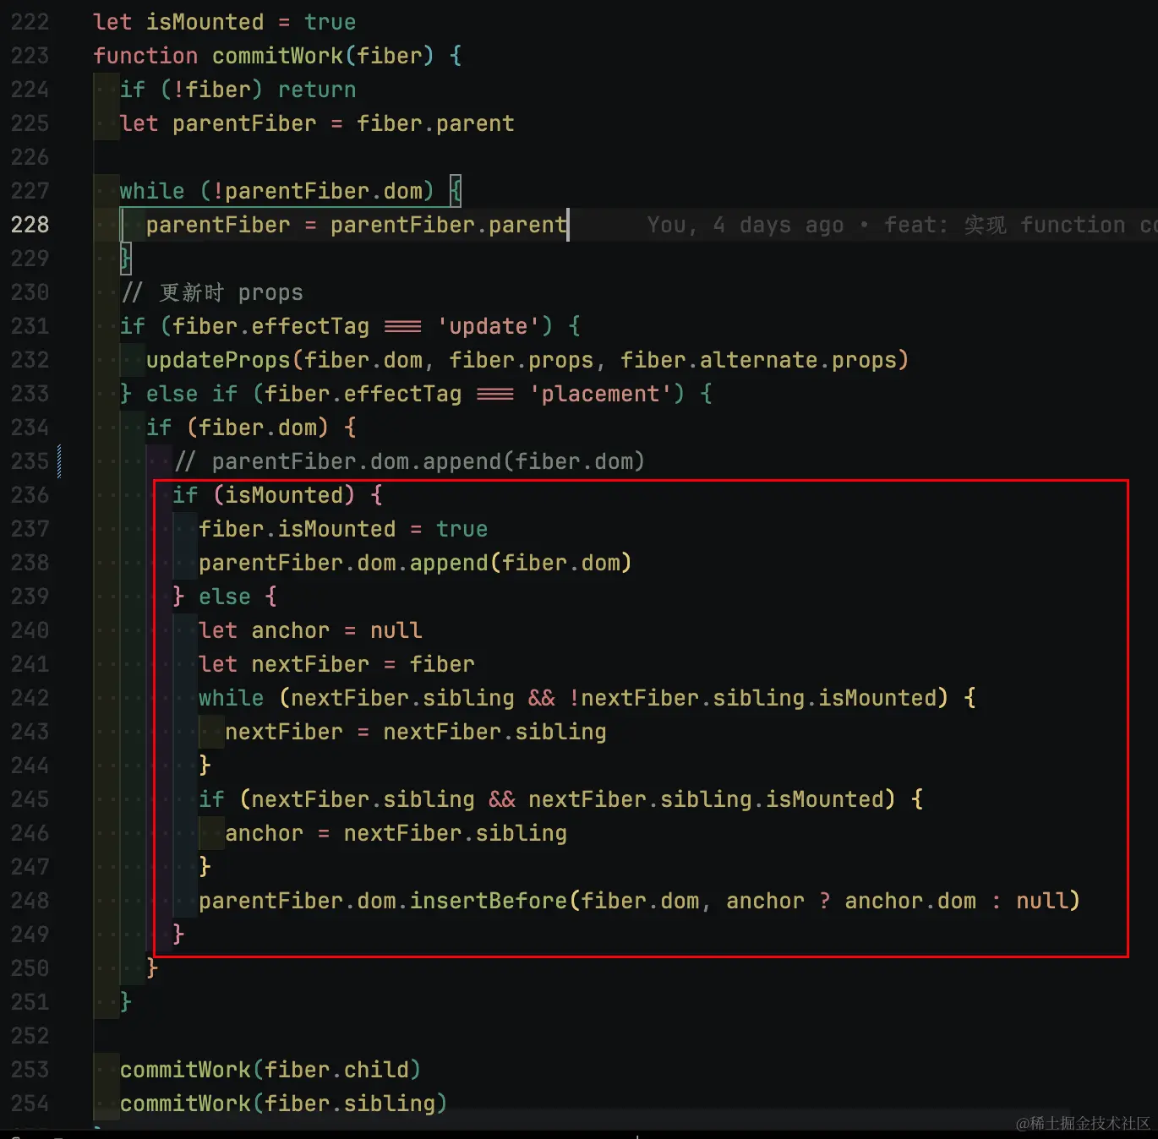Click '!nextFiber.sibling.isMounted' in the while condition
The image size is (1158, 1139).
753,698
